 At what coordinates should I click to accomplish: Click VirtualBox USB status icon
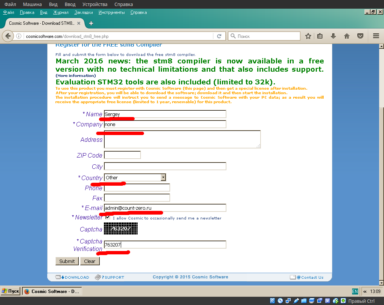(x=296, y=301)
